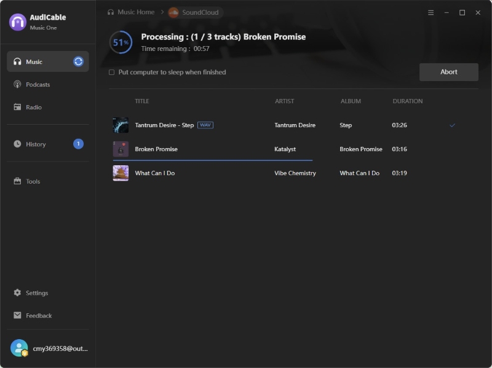Viewport: 492px width, 368px height.
Task: Open the Settings section
Action: click(48, 292)
